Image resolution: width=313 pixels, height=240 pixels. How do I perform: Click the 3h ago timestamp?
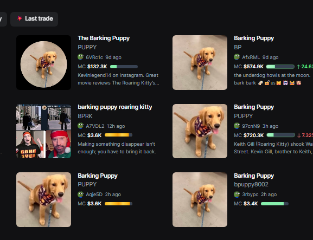coord(270,126)
